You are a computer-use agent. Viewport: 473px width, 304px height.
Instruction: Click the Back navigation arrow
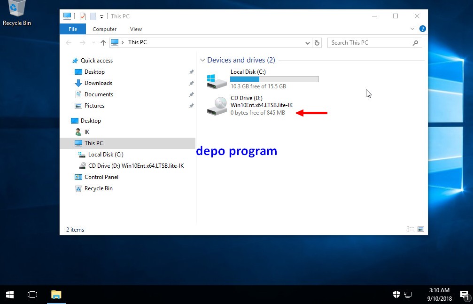coord(69,43)
